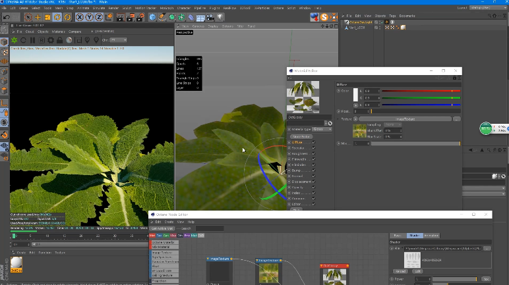Click the Coordinate System icon
The width and height of the screenshot is (509, 285).
(109, 17)
